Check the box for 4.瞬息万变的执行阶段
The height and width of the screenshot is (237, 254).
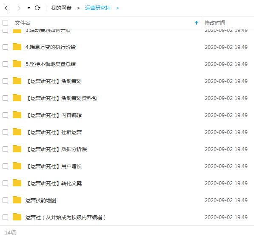pos(6,47)
